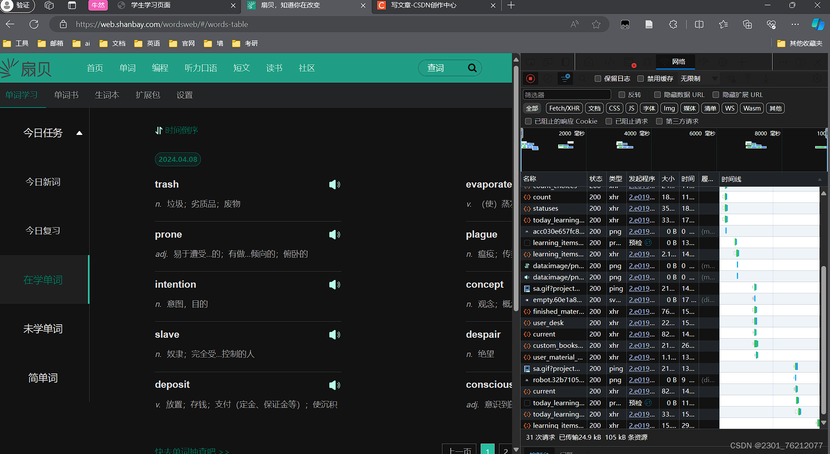This screenshot has width=830, height=454.
Task: Toggle the network filter bar icon
Action: [x=565, y=78]
